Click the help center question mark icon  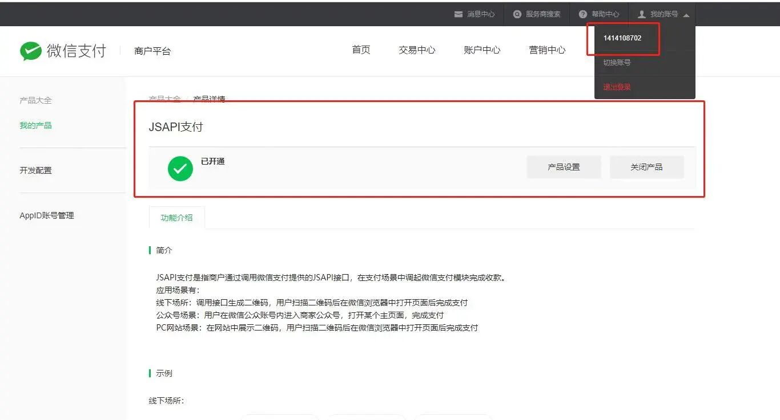pyautogui.click(x=583, y=14)
